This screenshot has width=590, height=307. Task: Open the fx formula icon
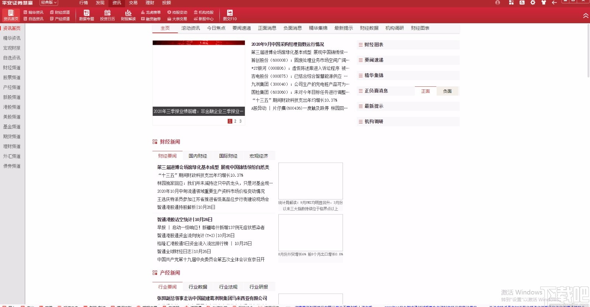tap(522, 3)
